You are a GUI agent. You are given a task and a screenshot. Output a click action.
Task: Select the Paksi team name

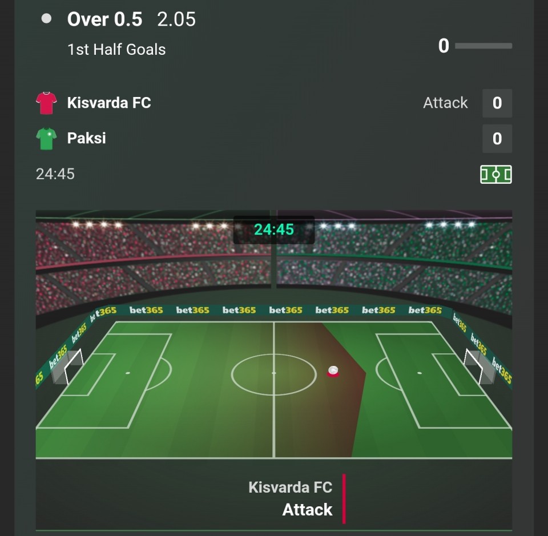pos(87,138)
